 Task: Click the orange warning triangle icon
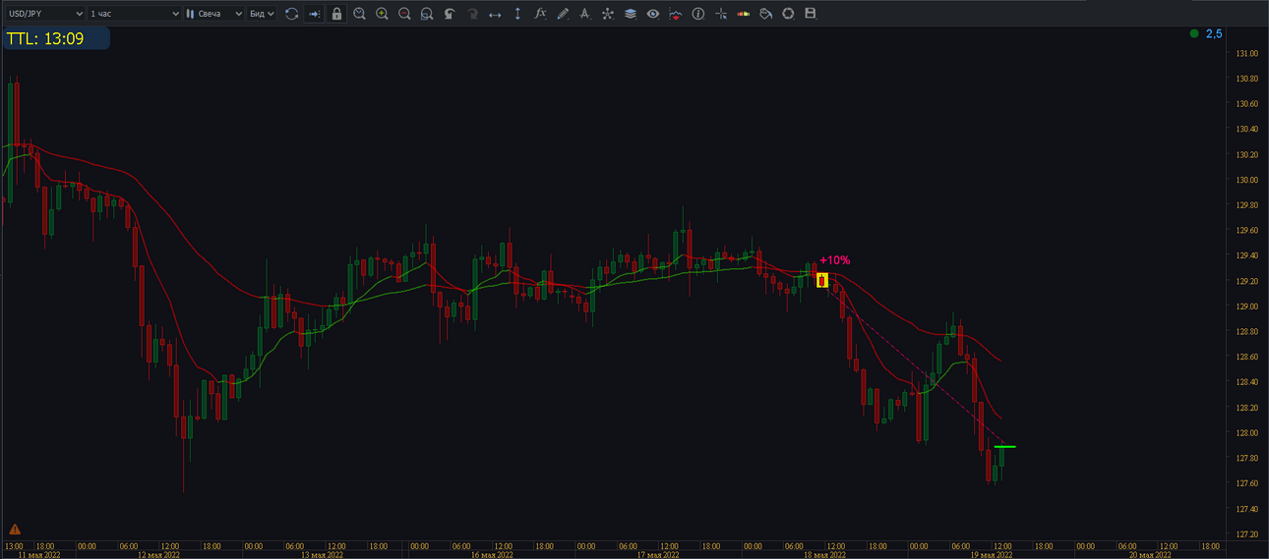pyautogui.click(x=15, y=529)
